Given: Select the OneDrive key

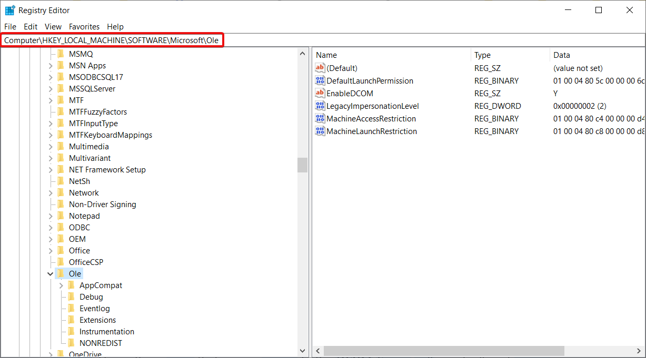Looking at the screenshot, I should click(x=85, y=354).
